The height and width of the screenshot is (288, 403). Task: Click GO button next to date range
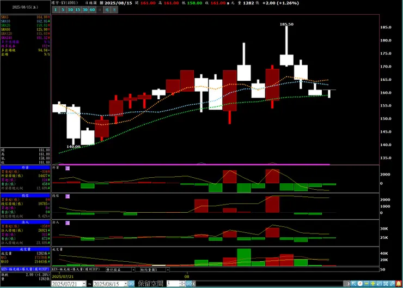[x=131, y=284]
